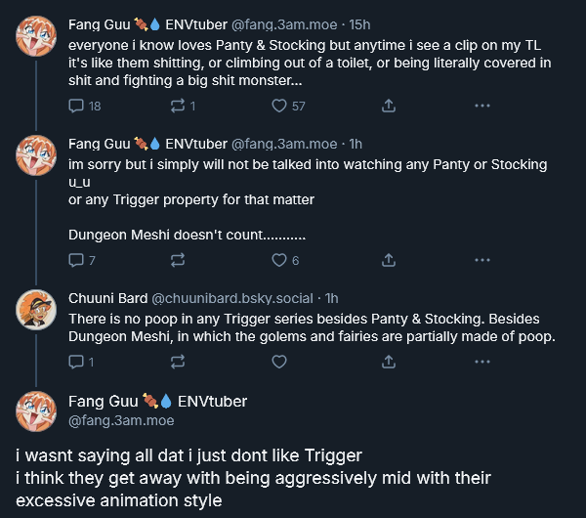586x518 pixels.
Task: Share Chuuni Bard's post
Action: (x=388, y=362)
